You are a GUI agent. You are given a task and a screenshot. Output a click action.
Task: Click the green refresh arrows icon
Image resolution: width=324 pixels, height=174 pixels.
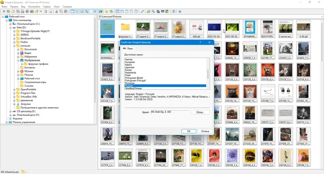[x=111, y=11]
